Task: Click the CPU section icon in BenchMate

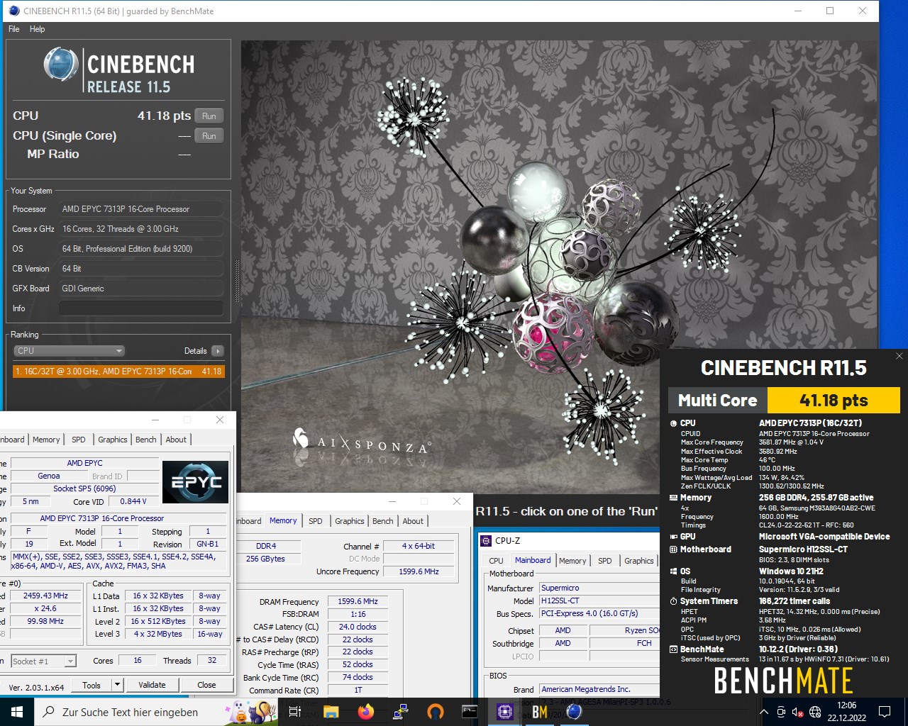Action: (674, 423)
